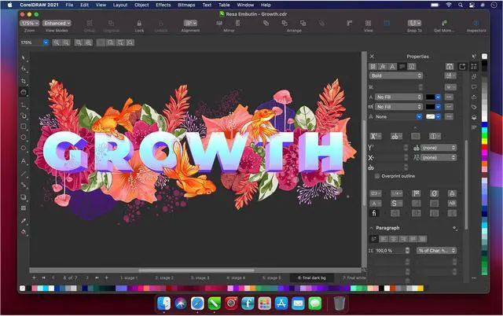Open the Character (A) tab in Properties
Image resolution: width=503 pixels, height=316 pixels.
point(392,66)
